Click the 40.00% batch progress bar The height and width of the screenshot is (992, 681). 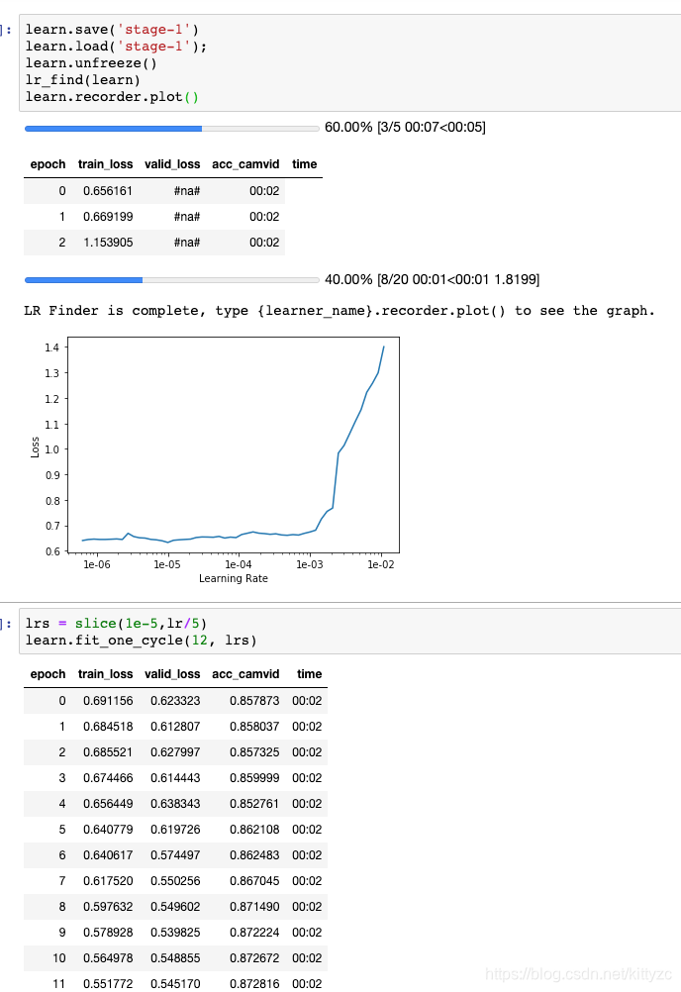(x=172, y=279)
